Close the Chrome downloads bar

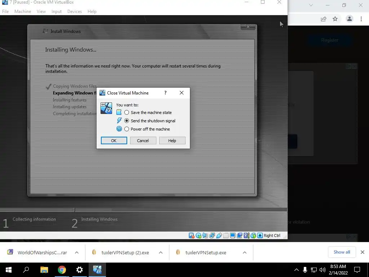click(363, 252)
